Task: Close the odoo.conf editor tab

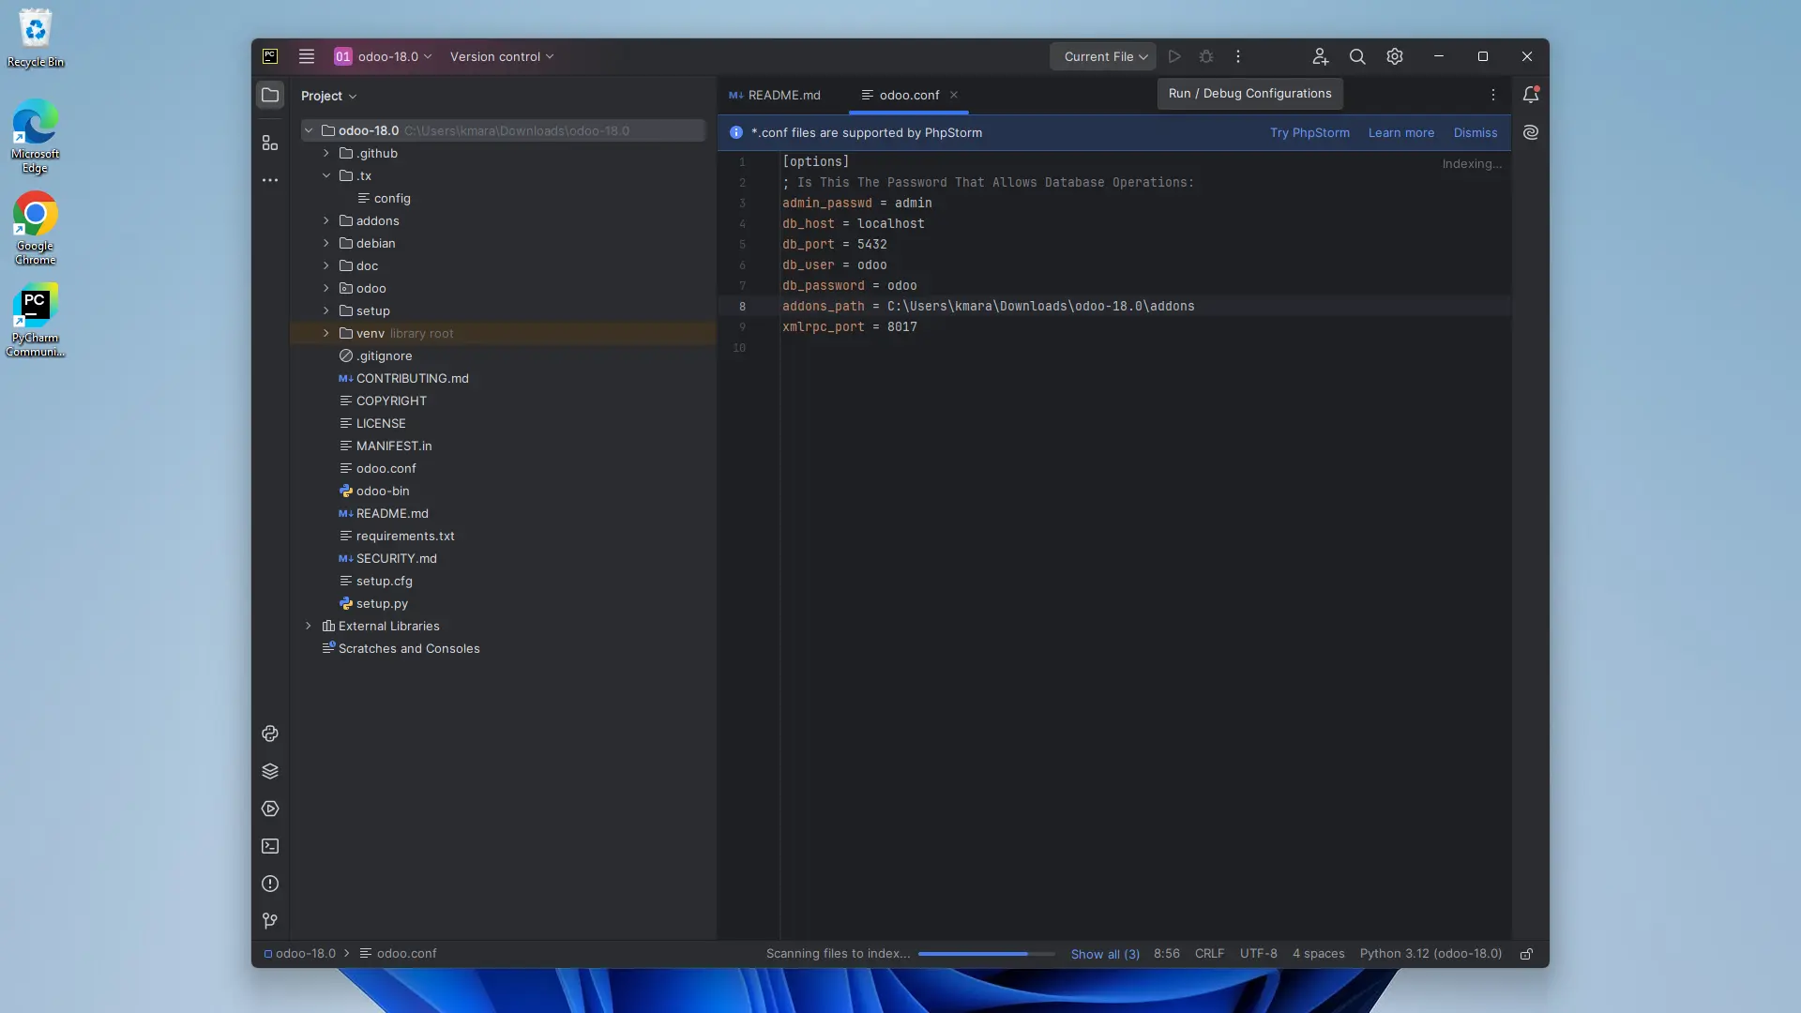Action: point(954,95)
